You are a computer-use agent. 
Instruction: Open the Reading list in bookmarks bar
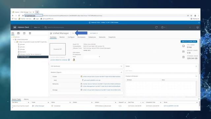[195, 19]
